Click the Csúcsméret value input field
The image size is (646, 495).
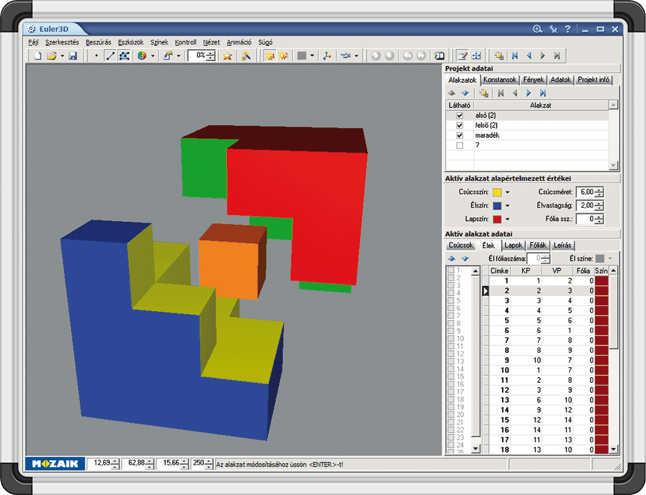(x=586, y=192)
